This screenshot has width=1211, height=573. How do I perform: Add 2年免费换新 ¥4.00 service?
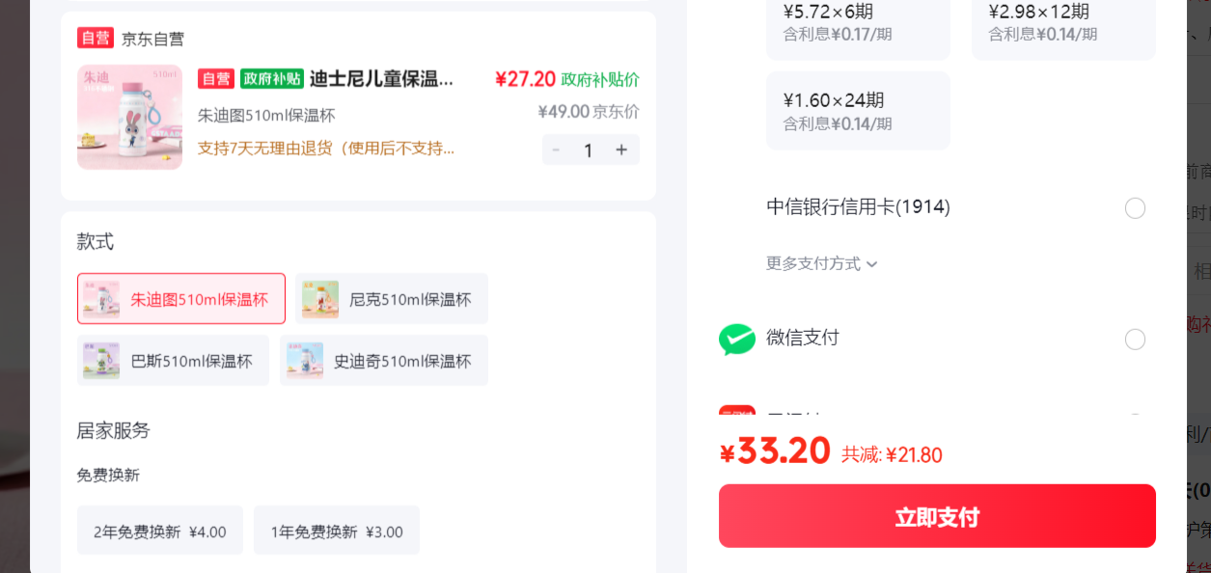pyautogui.click(x=160, y=531)
